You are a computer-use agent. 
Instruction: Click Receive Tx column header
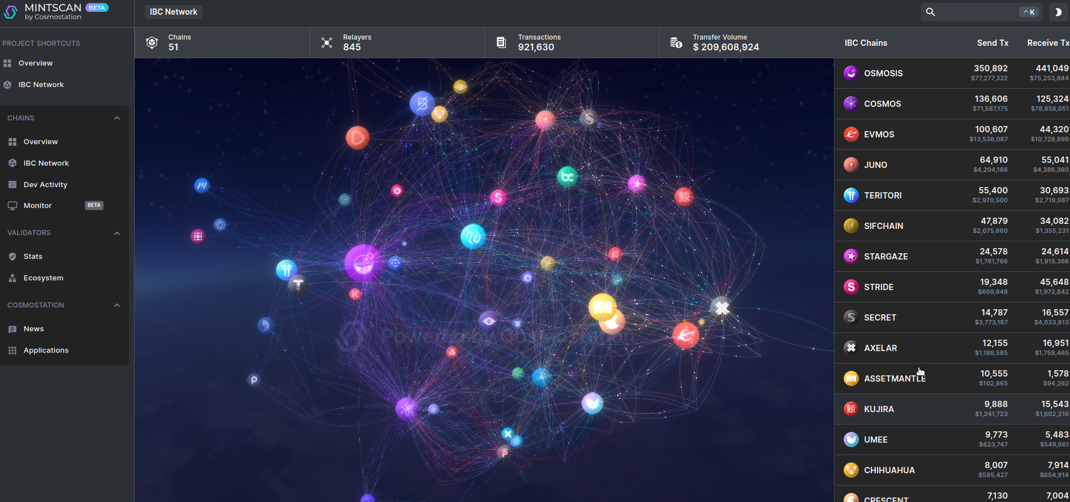pyautogui.click(x=1048, y=43)
